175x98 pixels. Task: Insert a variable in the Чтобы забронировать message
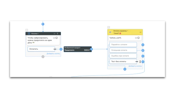pos(54,38)
